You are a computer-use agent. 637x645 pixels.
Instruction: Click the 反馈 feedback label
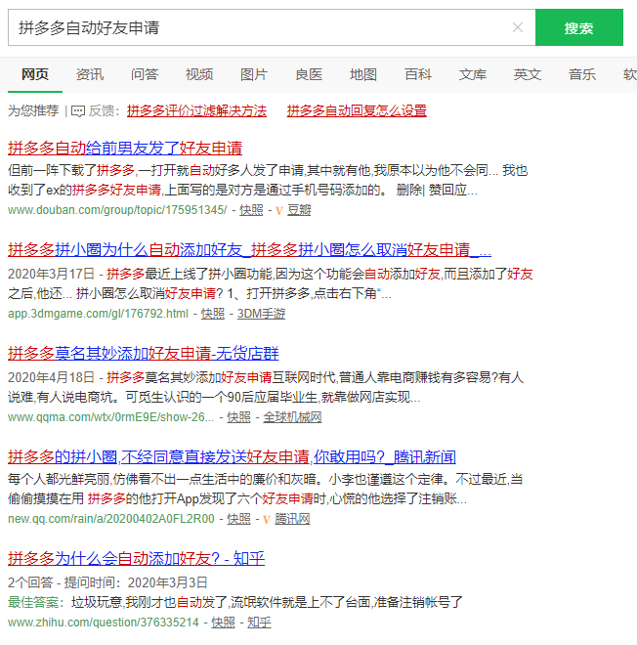102,110
